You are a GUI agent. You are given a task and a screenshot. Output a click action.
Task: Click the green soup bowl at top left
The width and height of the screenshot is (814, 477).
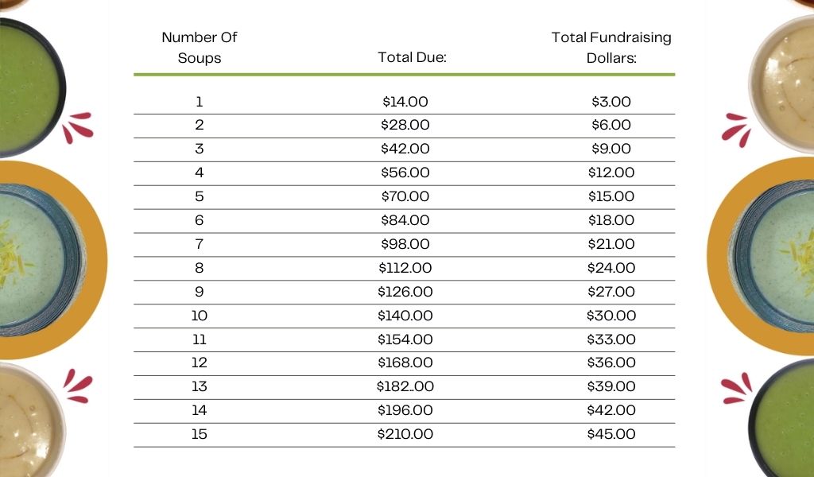[x=25, y=87]
